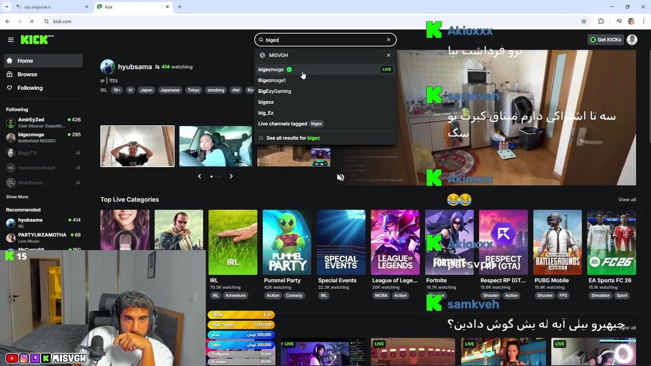Go to Home in sidebar
The image size is (651, 366).
click(x=43, y=60)
